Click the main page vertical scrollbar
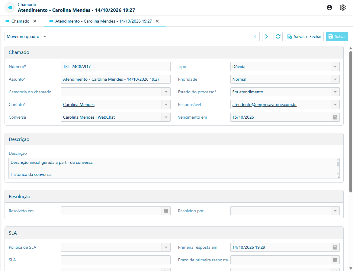The height and width of the screenshot is (271, 353). pyautogui.click(x=351, y=121)
